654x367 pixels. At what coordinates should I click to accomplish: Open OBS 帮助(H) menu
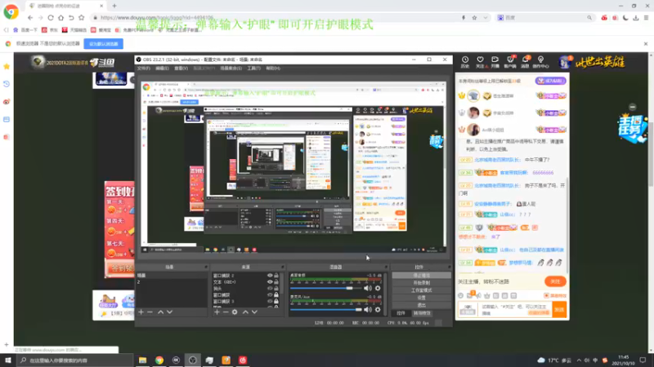[x=273, y=69]
